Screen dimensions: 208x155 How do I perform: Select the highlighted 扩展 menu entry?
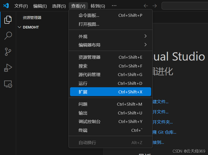click(x=111, y=92)
